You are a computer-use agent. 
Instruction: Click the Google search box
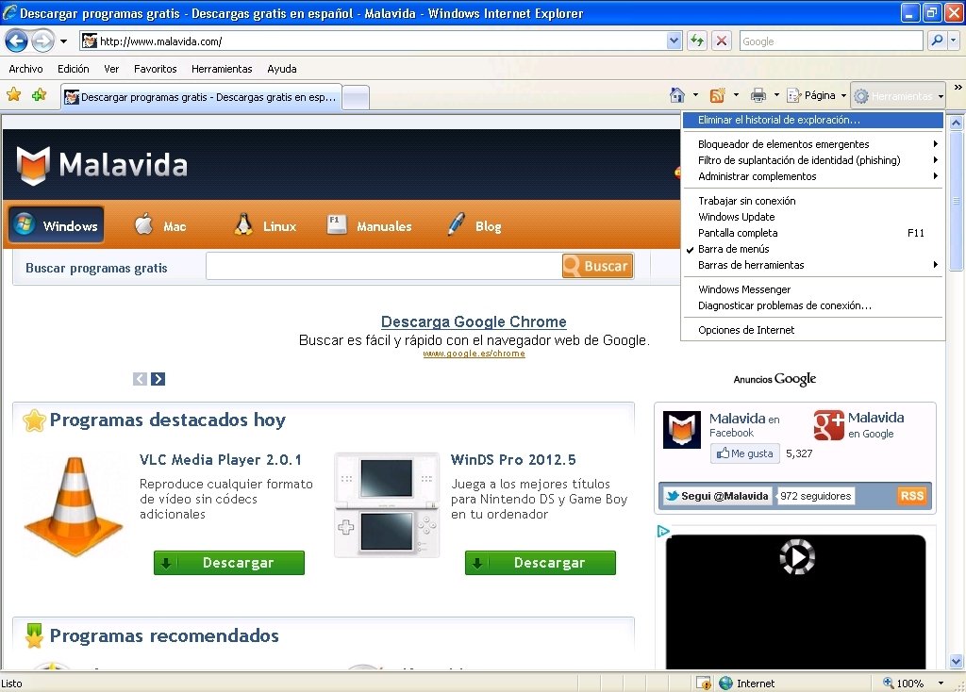(831, 41)
